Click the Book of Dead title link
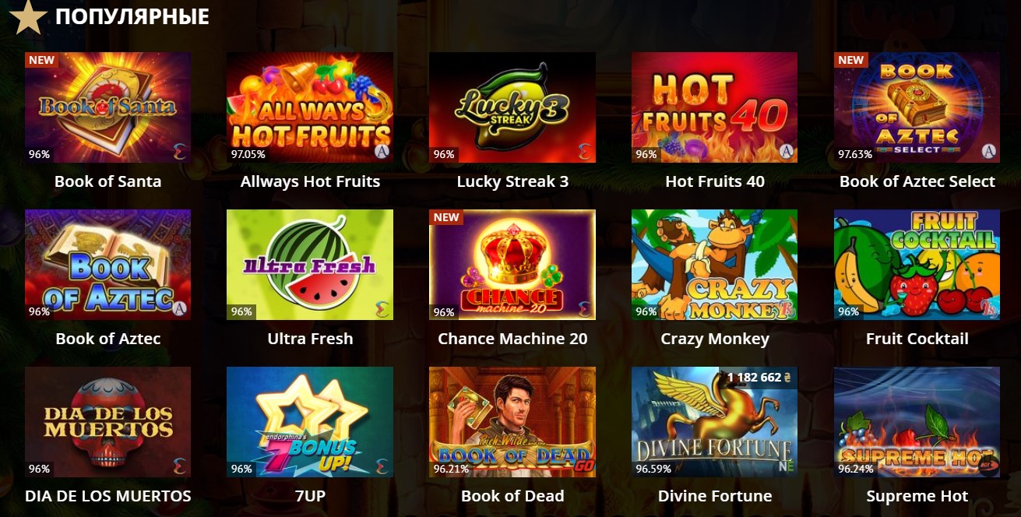 coord(512,496)
